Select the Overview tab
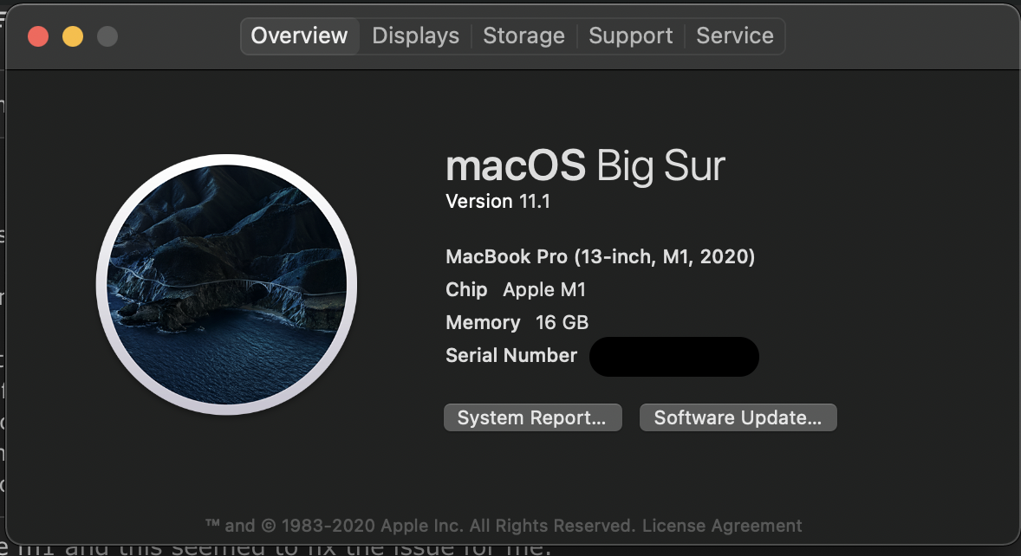The width and height of the screenshot is (1021, 556). click(300, 36)
